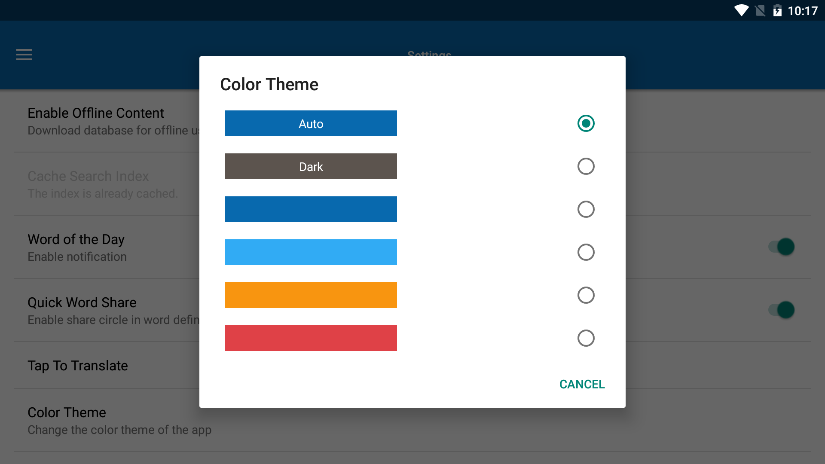
Task: Tap the battery charging icon
Action: (x=777, y=10)
